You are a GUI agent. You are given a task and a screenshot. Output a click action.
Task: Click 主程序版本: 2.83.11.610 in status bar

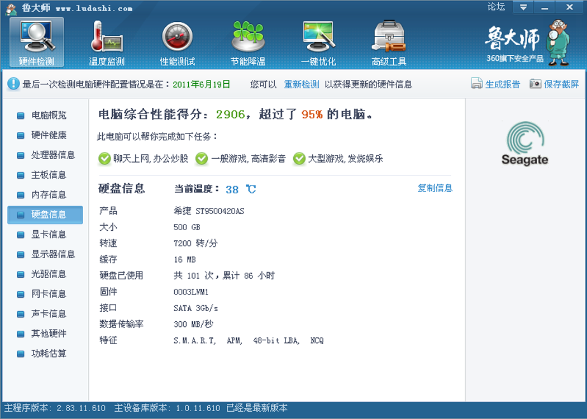[x=55, y=408]
